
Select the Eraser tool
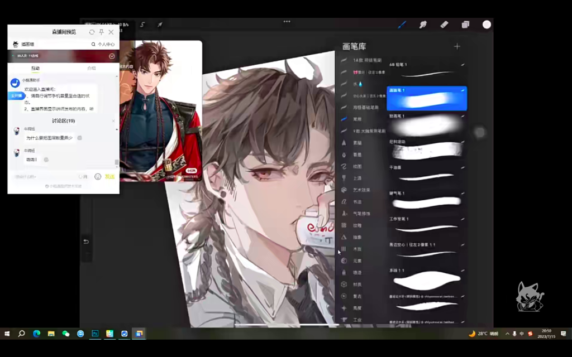coord(444,25)
